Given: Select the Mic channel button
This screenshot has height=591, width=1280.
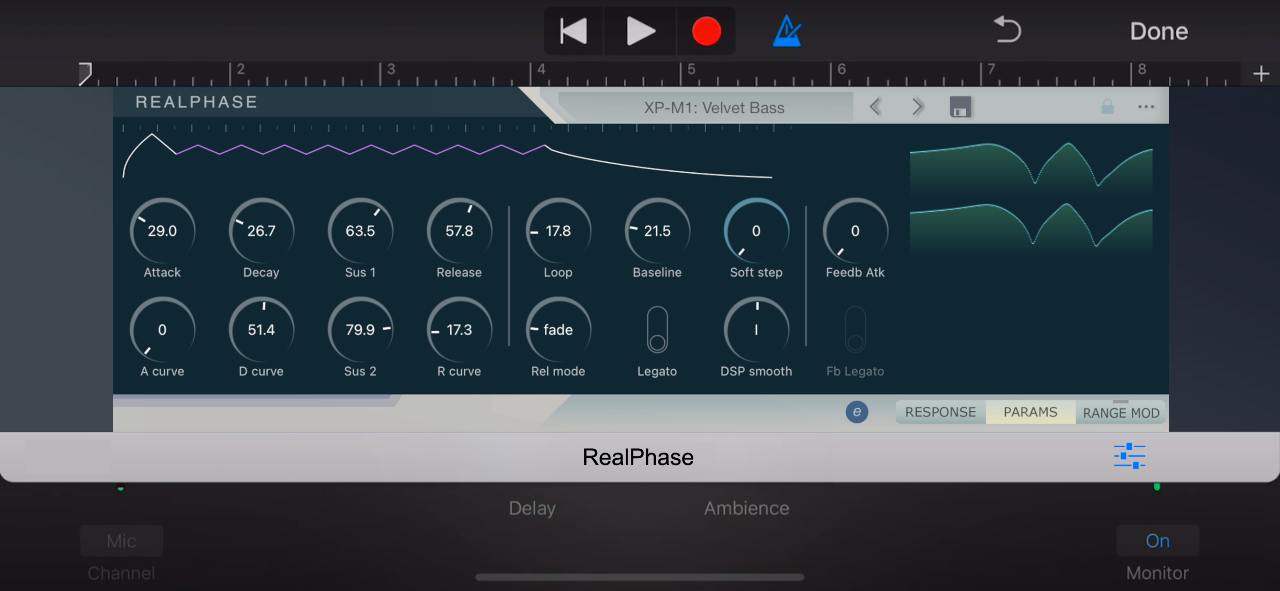Looking at the screenshot, I should (x=121, y=541).
